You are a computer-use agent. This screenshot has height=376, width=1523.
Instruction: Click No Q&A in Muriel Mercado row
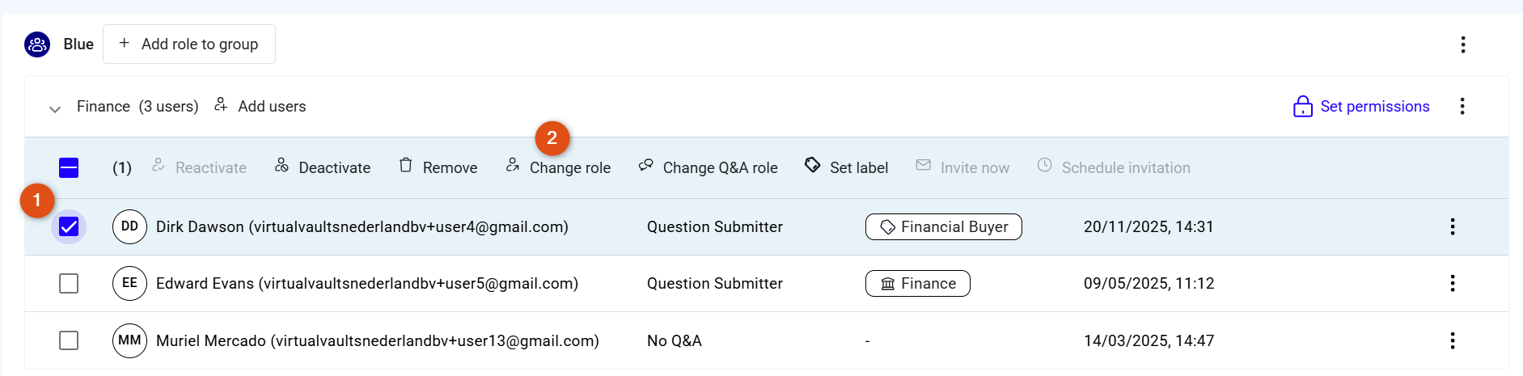675,341
